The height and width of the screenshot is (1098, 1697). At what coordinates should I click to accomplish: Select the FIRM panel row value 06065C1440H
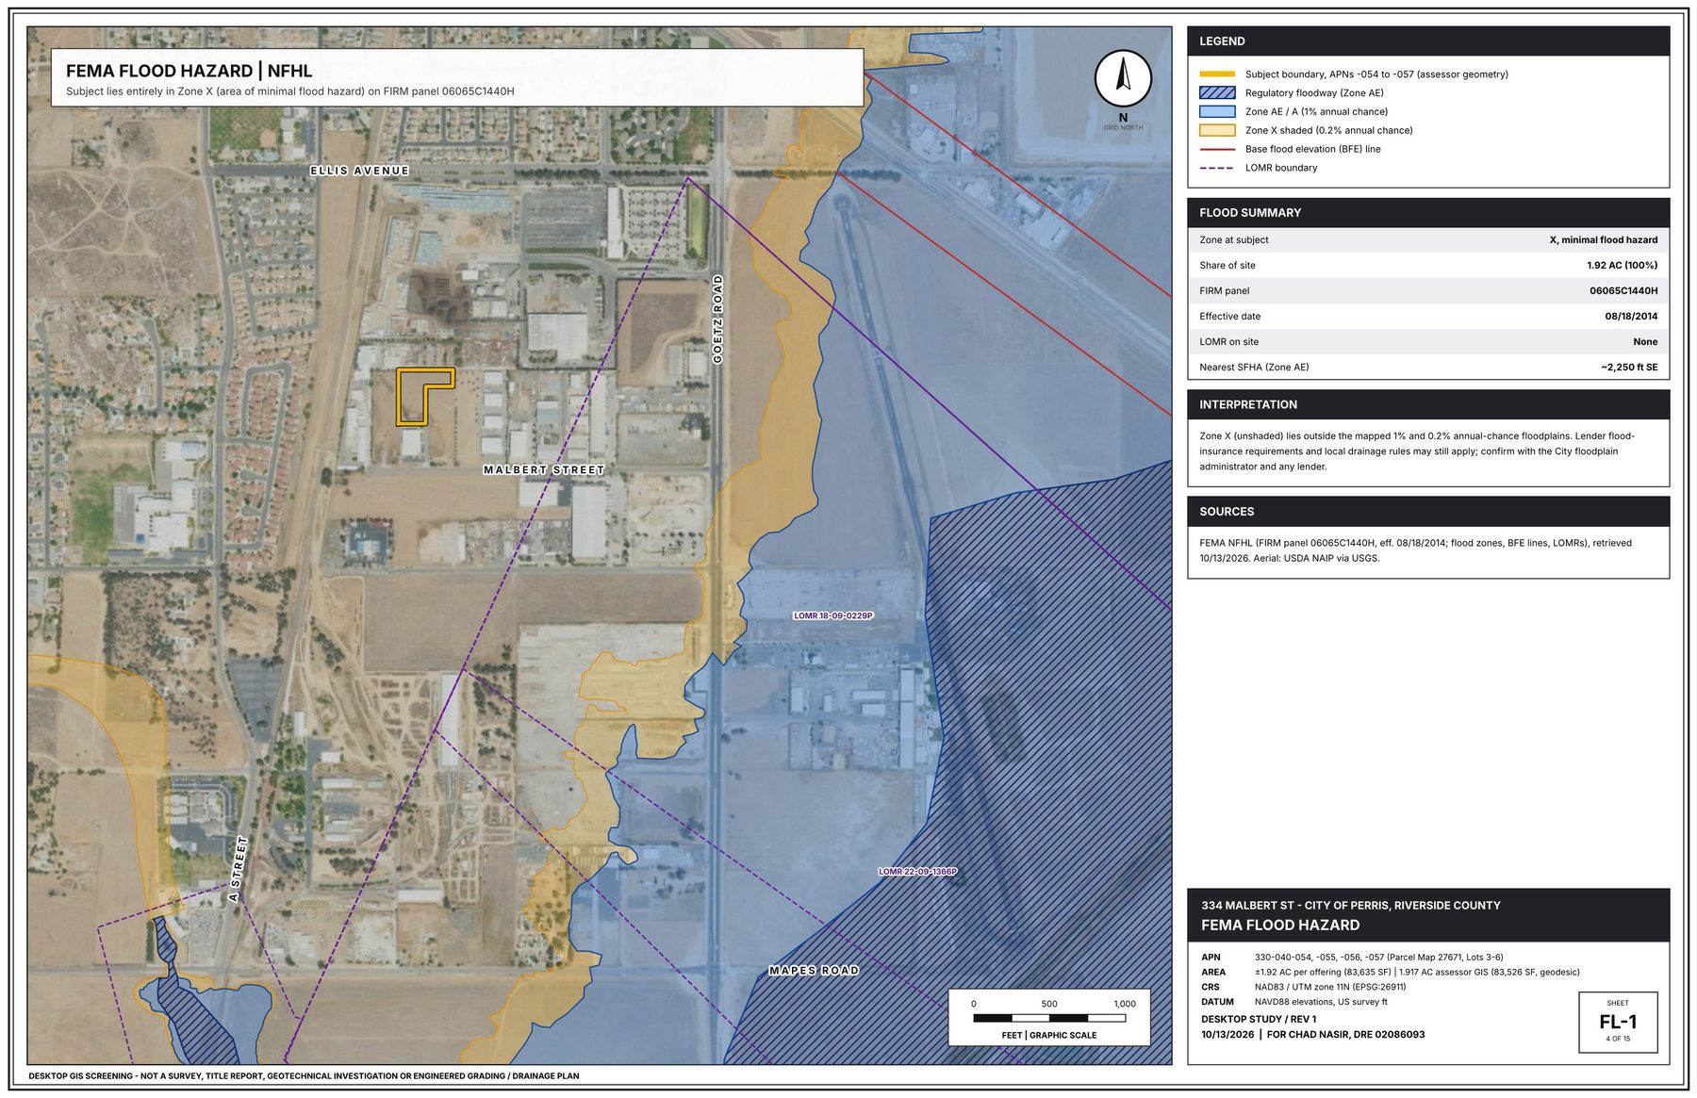tap(1623, 291)
